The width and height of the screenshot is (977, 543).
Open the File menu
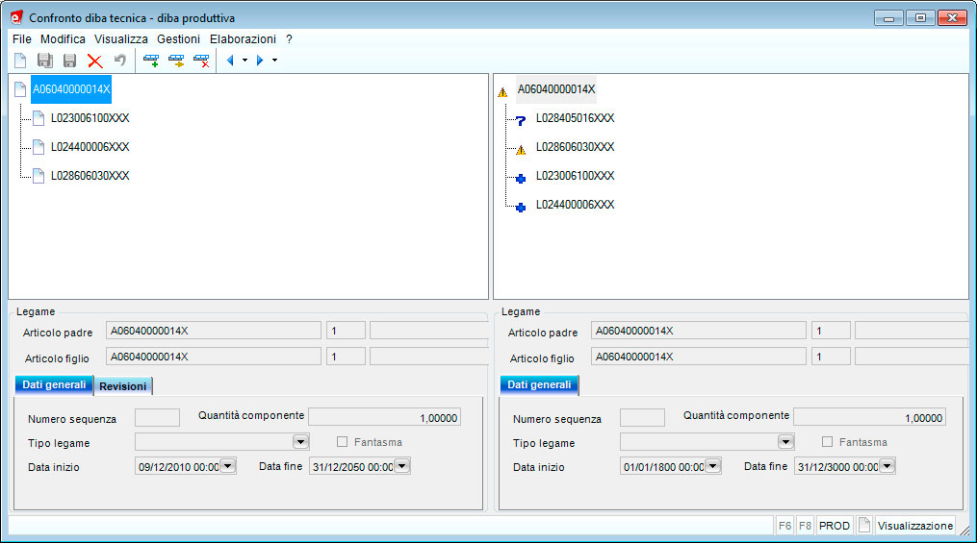click(x=22, y=39)
